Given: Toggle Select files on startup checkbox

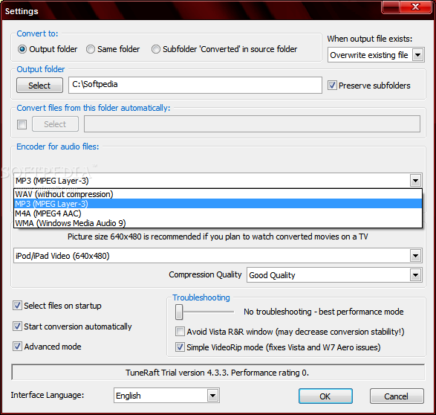Looking at the screenshot, I should (17, 306).
